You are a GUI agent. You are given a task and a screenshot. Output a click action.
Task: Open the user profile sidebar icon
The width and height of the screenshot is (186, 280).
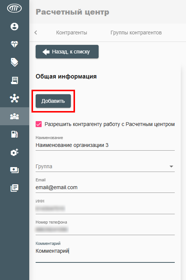tap(14, 27)
